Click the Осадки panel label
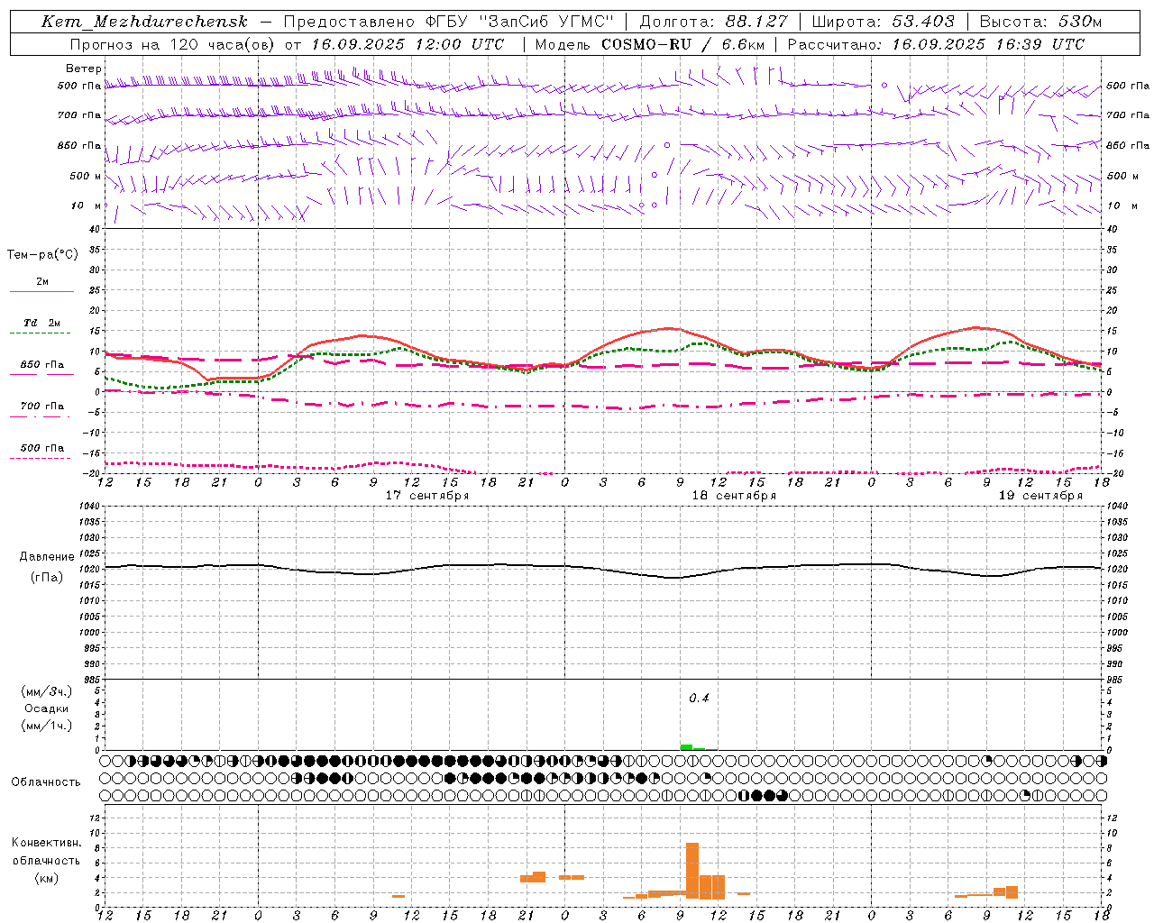This screenshot has width=1154, height=923. coord(47,708)
